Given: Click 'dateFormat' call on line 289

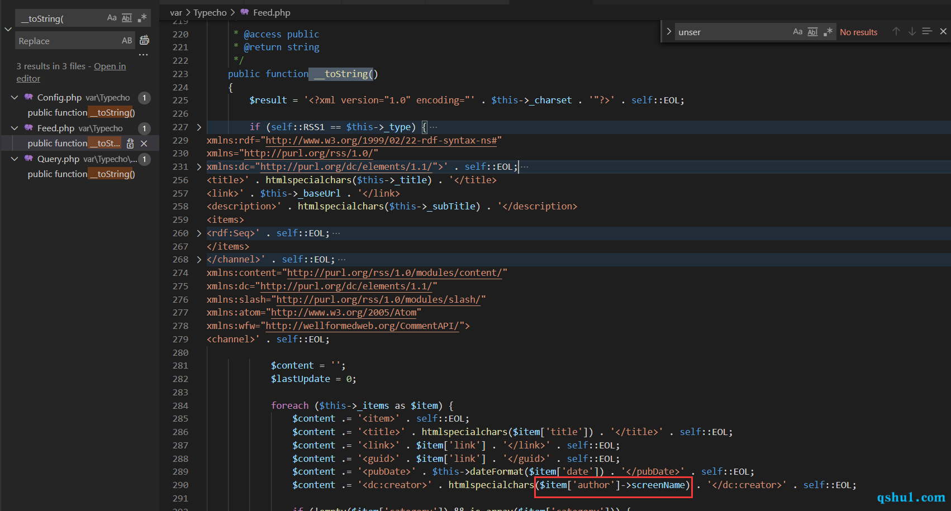Looking at the screenshot, I should point(496,471).
